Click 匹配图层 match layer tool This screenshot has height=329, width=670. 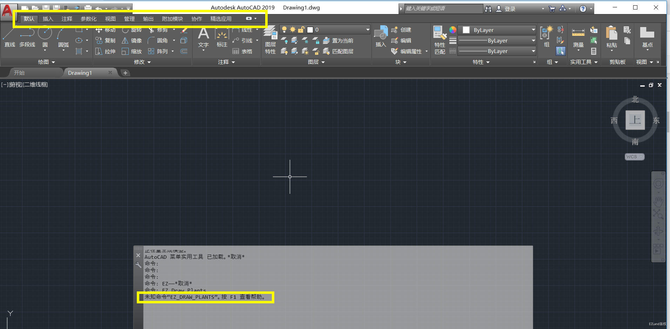338,52
